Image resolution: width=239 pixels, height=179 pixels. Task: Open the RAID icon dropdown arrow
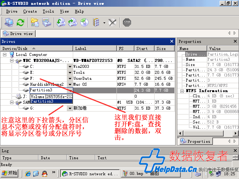tap(104, 23)
